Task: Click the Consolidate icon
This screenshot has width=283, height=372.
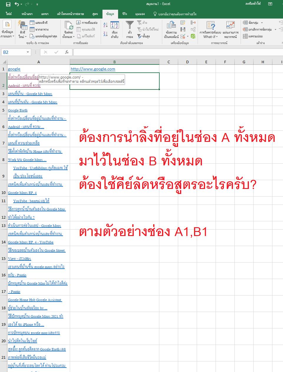Action: click(193, 23)
